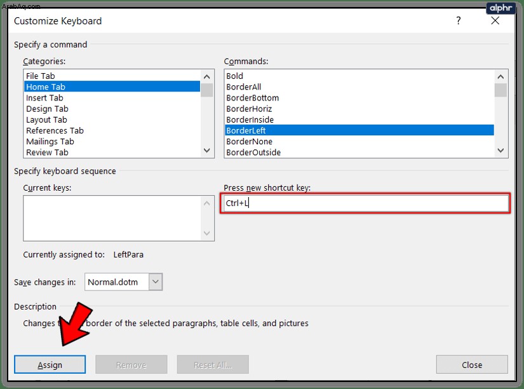The image size is (524, 389).
Task: Click the Assign button
Action: [x=50, y=365]
